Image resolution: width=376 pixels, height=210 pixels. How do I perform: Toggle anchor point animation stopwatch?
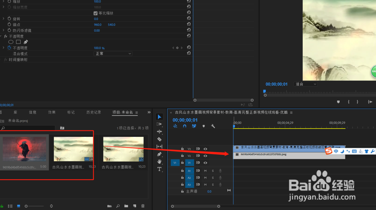(x=9, y=24)
